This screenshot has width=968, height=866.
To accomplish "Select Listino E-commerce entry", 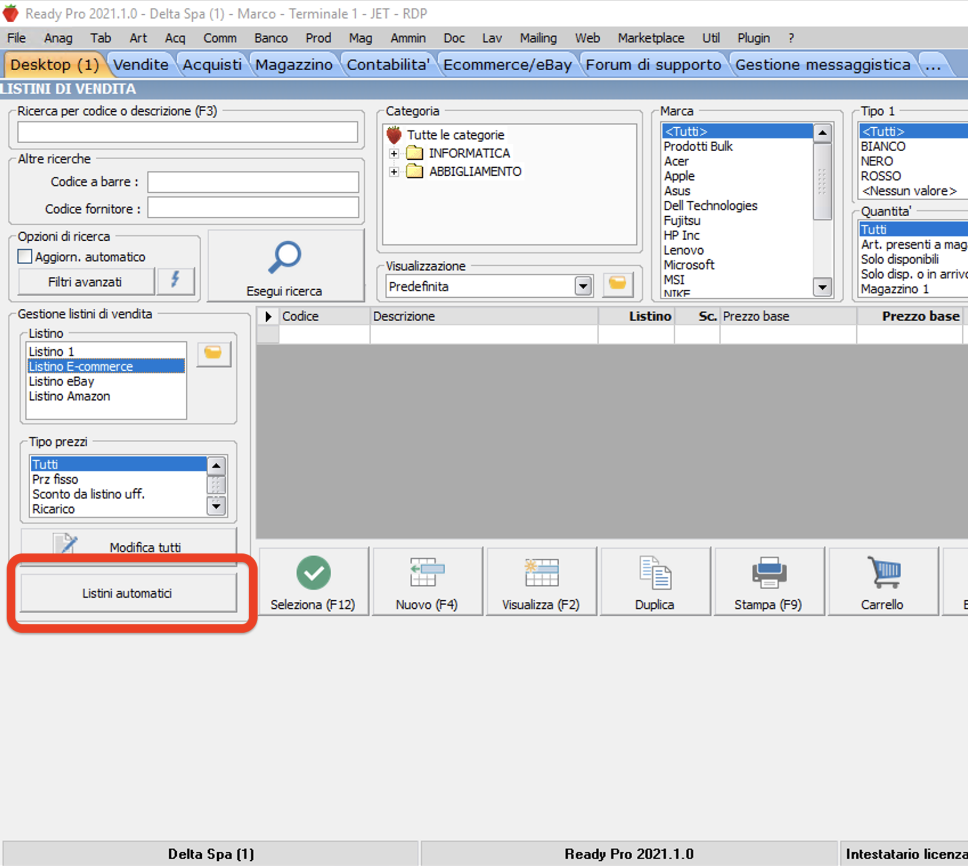I will tap(106, 366).
